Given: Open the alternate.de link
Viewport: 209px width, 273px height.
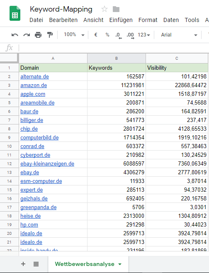Looking at the screenshot, I should [34, 77].
